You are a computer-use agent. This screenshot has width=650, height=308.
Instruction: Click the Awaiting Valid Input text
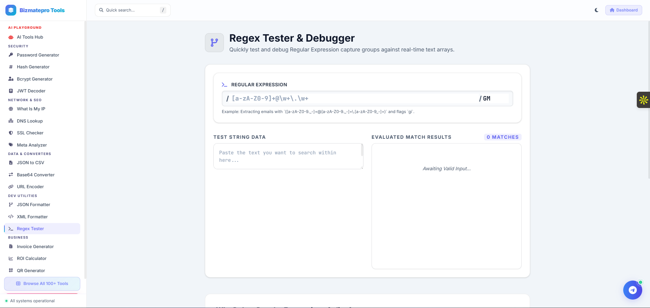pos(446,169)
